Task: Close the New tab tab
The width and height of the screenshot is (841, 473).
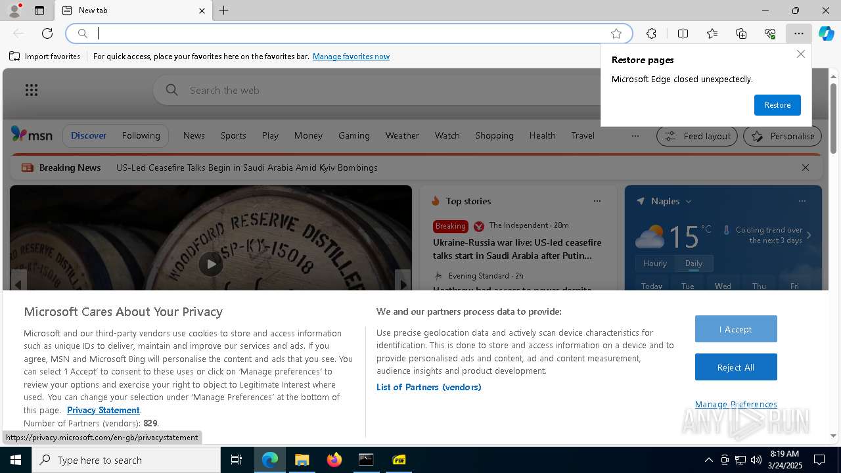Action: [x=202, y=11]
